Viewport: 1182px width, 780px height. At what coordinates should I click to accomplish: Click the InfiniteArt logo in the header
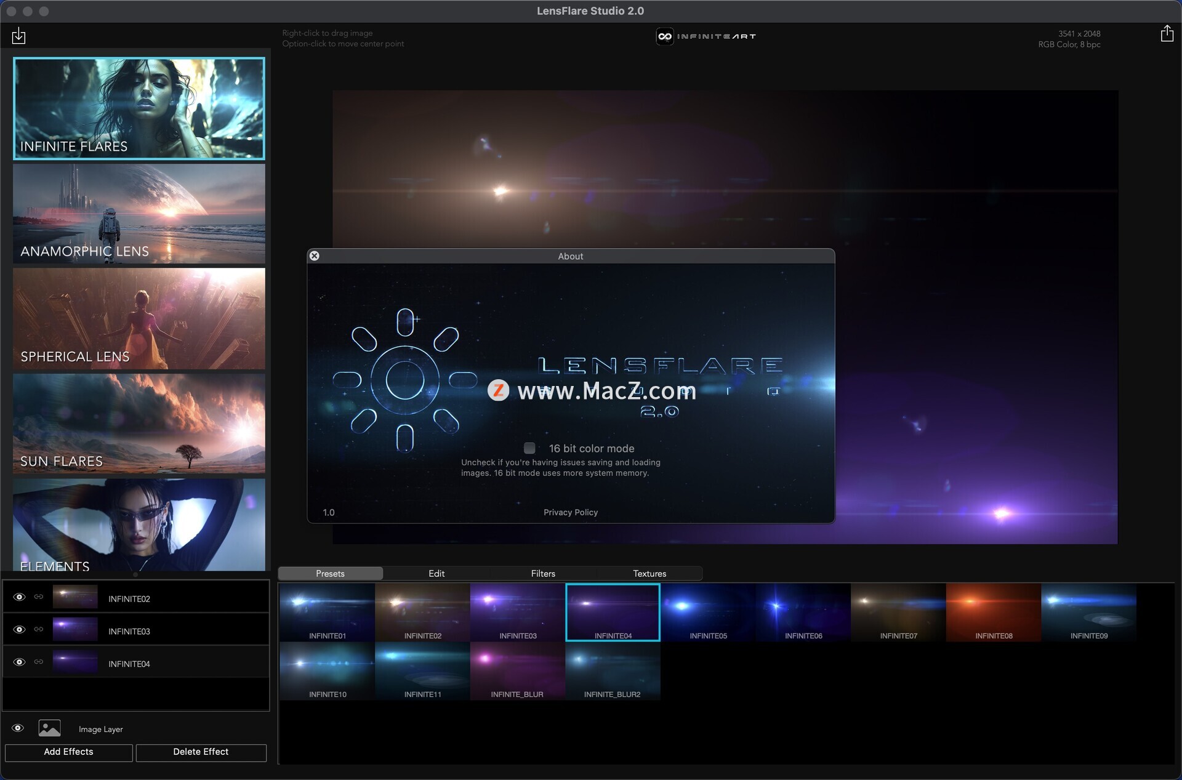[x=706, y=36]
